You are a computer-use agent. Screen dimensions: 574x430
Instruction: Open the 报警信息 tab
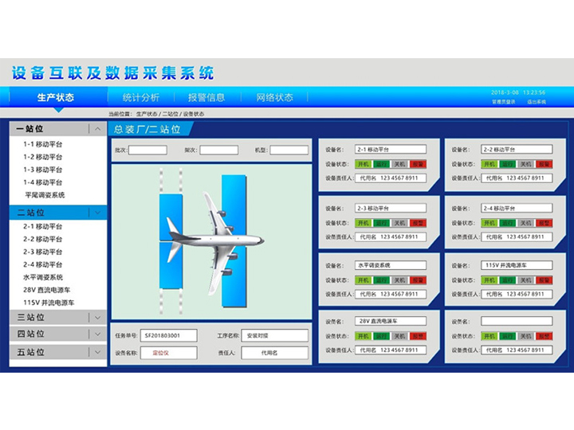[206, 97]
